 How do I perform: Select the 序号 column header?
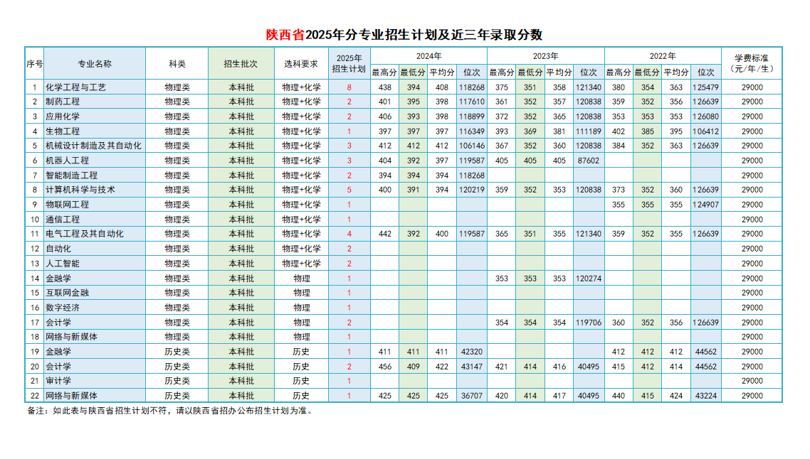tap(35, 63)
